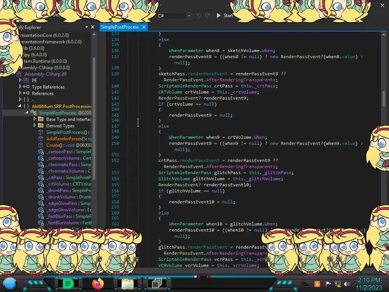Click the Assembly Explorer scroll-up arrow
The height and width of the screenshot is (292, 389).
pos(94,34)
